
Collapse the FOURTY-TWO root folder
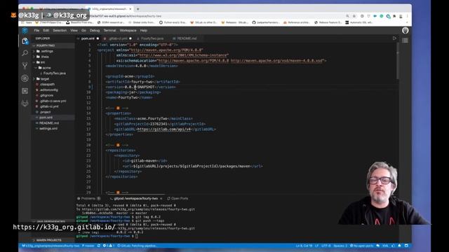coord(34,45)
